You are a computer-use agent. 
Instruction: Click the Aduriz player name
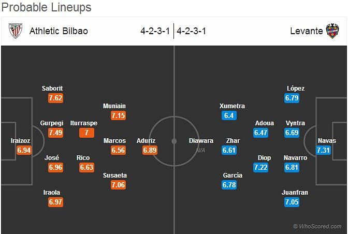coord(146,141)
